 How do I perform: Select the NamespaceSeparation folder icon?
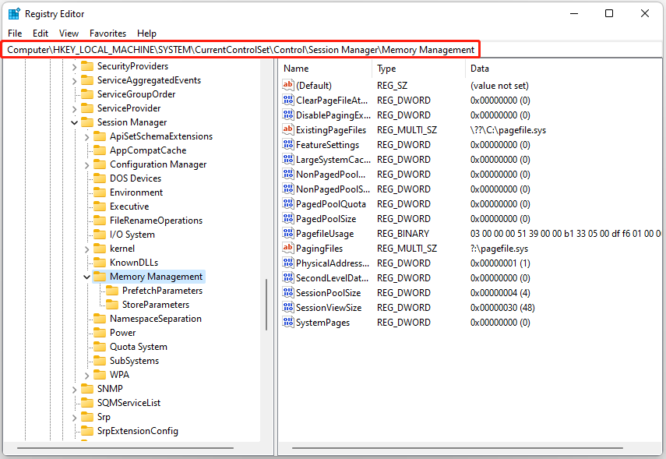(100, 318)
